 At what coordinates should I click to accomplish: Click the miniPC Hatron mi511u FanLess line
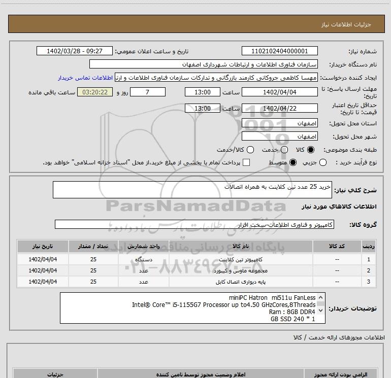point(272,298)
